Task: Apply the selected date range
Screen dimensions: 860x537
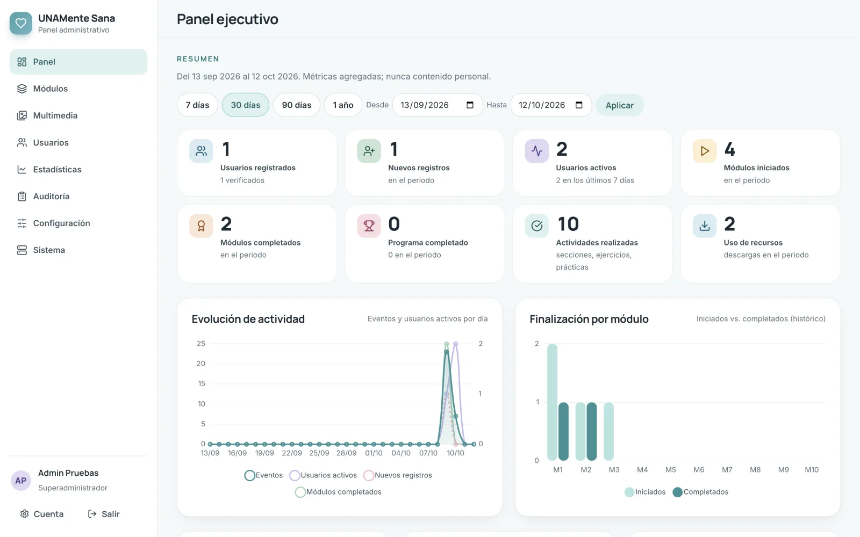Action: tap(620, 105)
